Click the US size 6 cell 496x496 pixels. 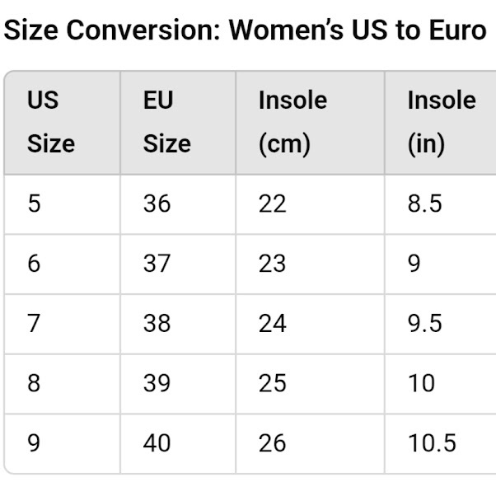[x=34, y=264]
